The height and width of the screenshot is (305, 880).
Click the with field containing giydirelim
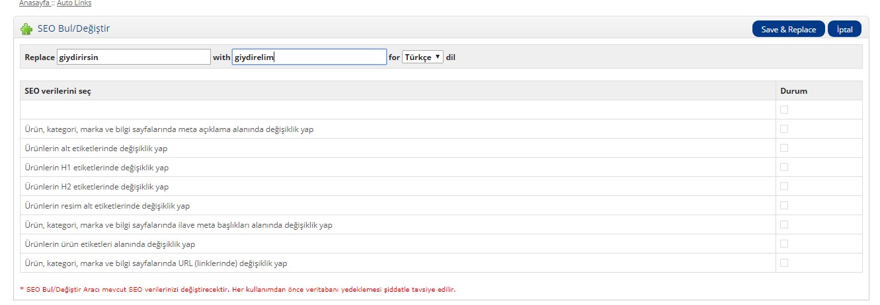tap(309, 57)
